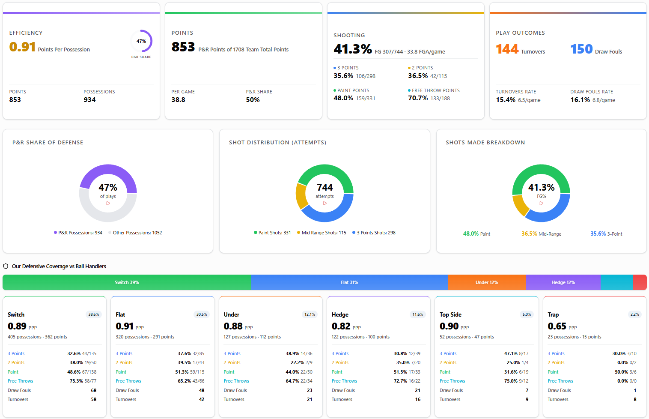Toggle Paint Shots: 331 legend item
649x419 pixels.
tap(272, 233)
